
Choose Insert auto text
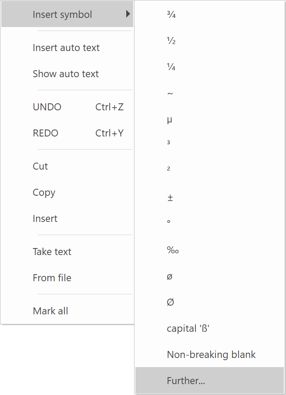click(66, 48)
